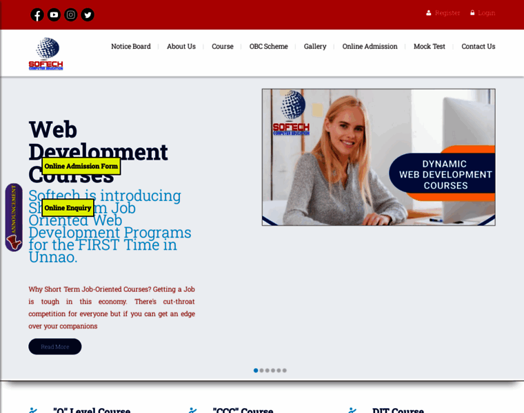Open the Announcement side tab
Viewport: 524px width, 413px height.
pyautogui.click(x=14, y=218)
